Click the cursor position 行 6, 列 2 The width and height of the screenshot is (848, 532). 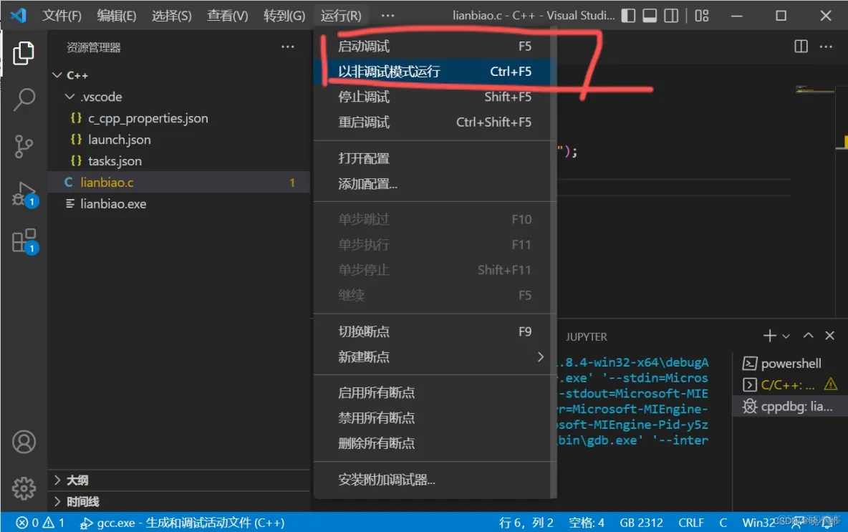tap(526, 523)
